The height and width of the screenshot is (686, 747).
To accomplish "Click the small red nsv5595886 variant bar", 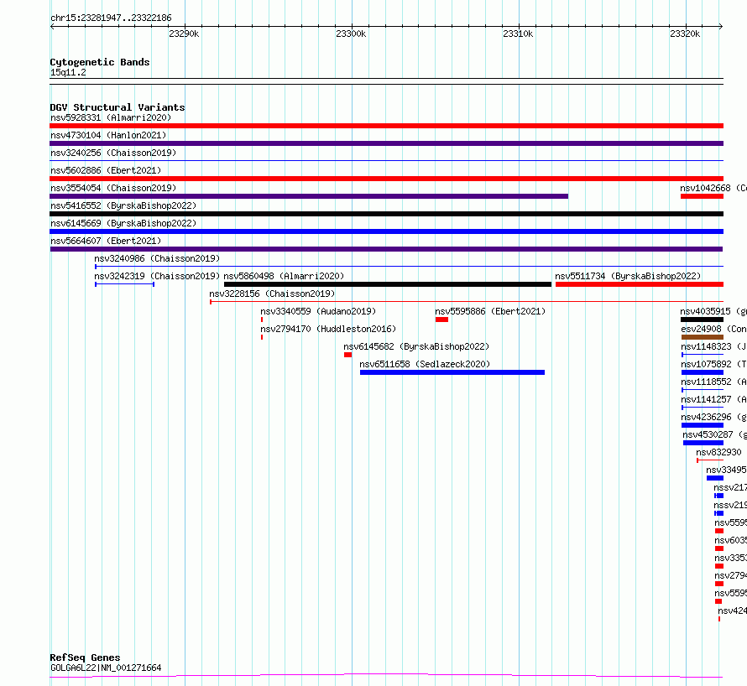I will pos(441,320).
